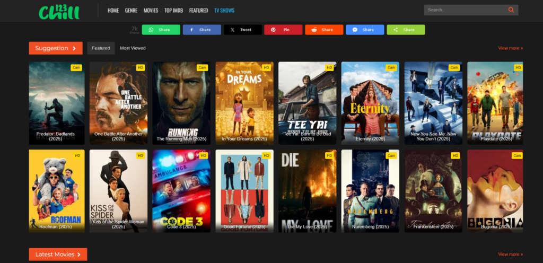Click View more beside Suggestion
543x263 pixels.
[x=511, y=48]
